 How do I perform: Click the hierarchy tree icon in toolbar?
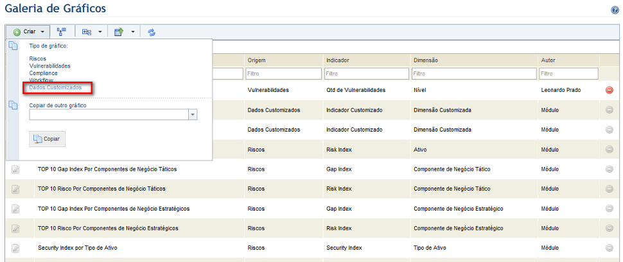point(61,31)
